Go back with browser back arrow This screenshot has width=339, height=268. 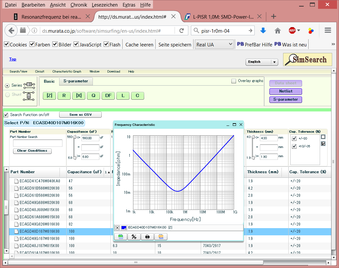(x=11, y=31)
